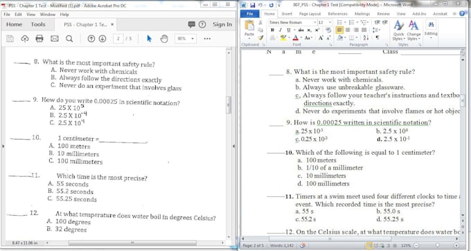Open Acrobat help question mark
The height and width of the screenshot is (251, 471).
click(x=202, y=25)
